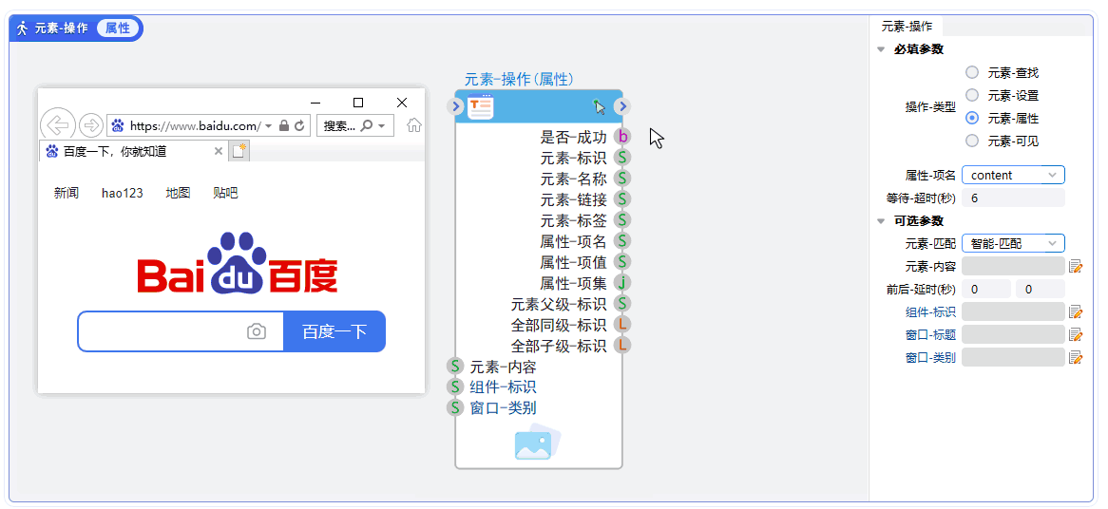Click edit icon beside 窗口-标题 field

pyautogui.click(x=1076, y=334)
